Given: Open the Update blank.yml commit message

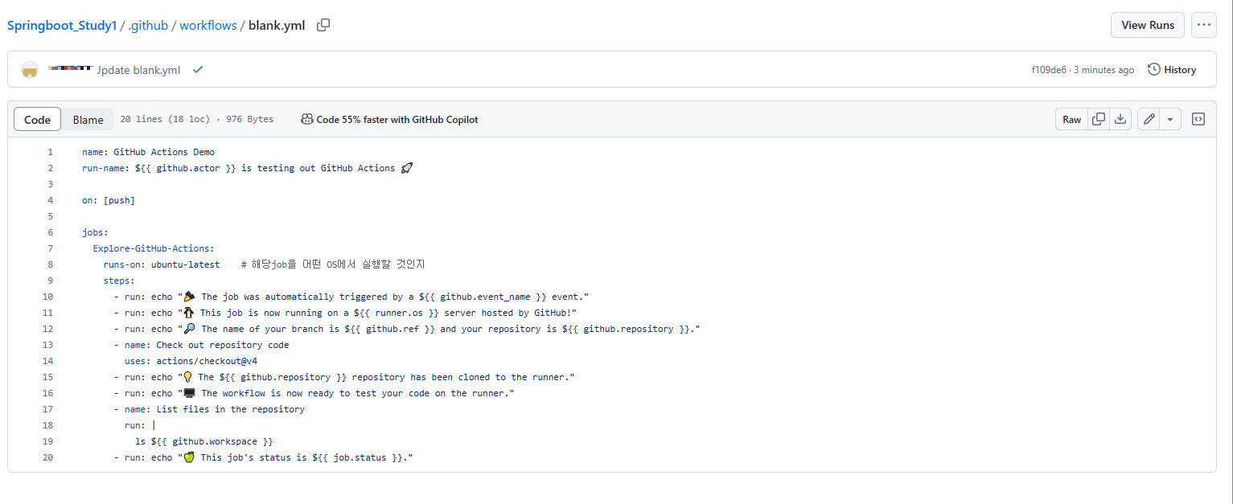Looking at the screenshot, I should [x=138, y=70].
